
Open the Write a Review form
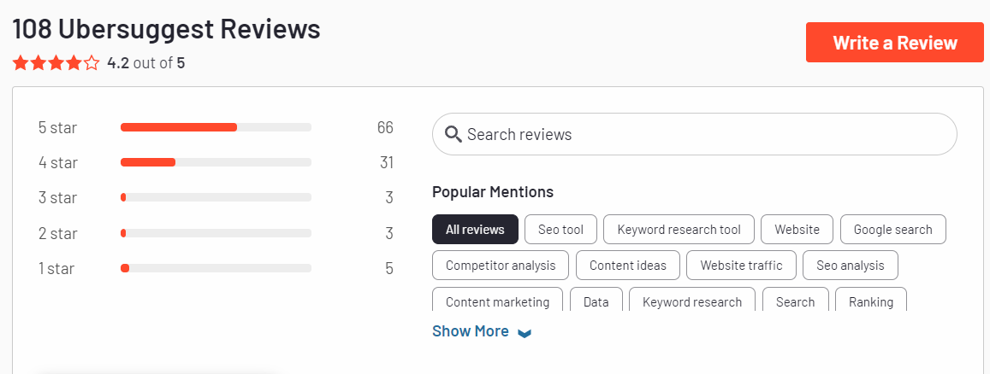(895, 43)
